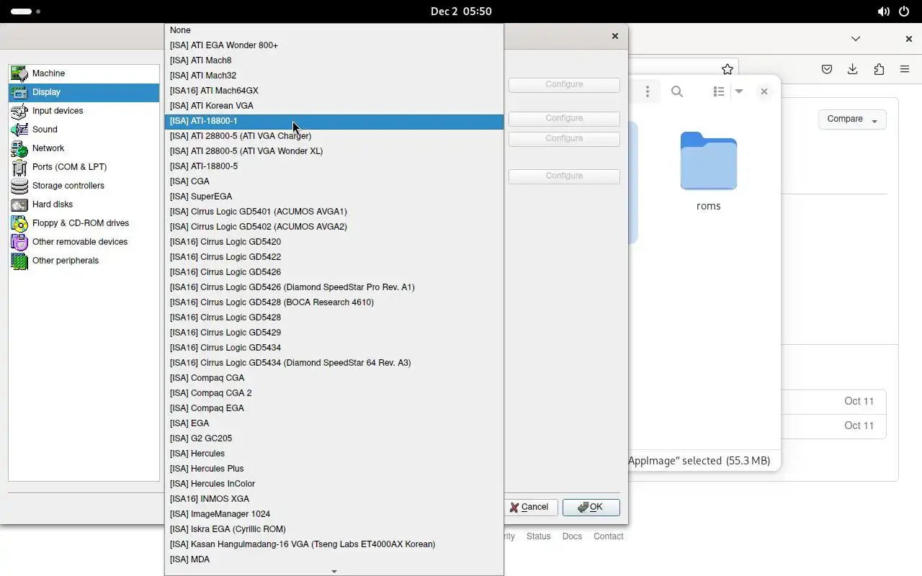The image size is (922, 576).
Task: Click the OK button
Action: [x=591, y=507]
